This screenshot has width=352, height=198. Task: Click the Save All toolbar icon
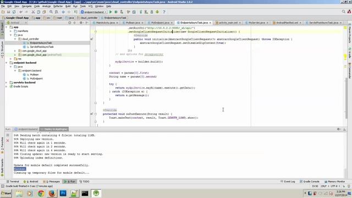coord(9,12)
